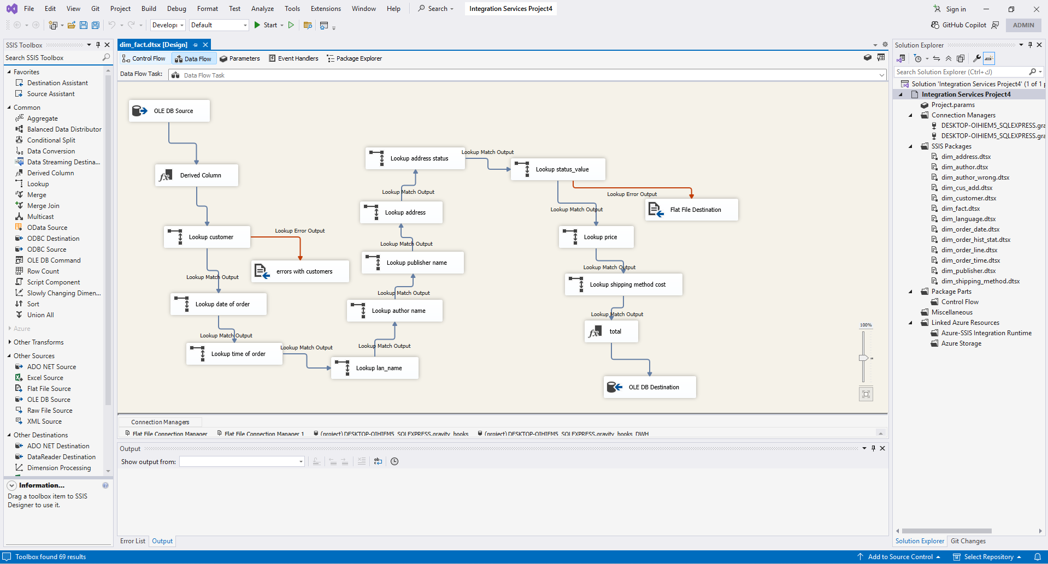Toggle Preview Selected Items in Solution Explorer
The image size is (1048, 564).
989,58
